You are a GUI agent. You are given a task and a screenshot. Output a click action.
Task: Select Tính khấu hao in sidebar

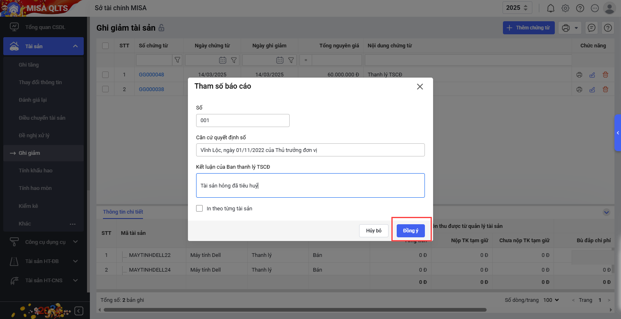coord(36,170)
